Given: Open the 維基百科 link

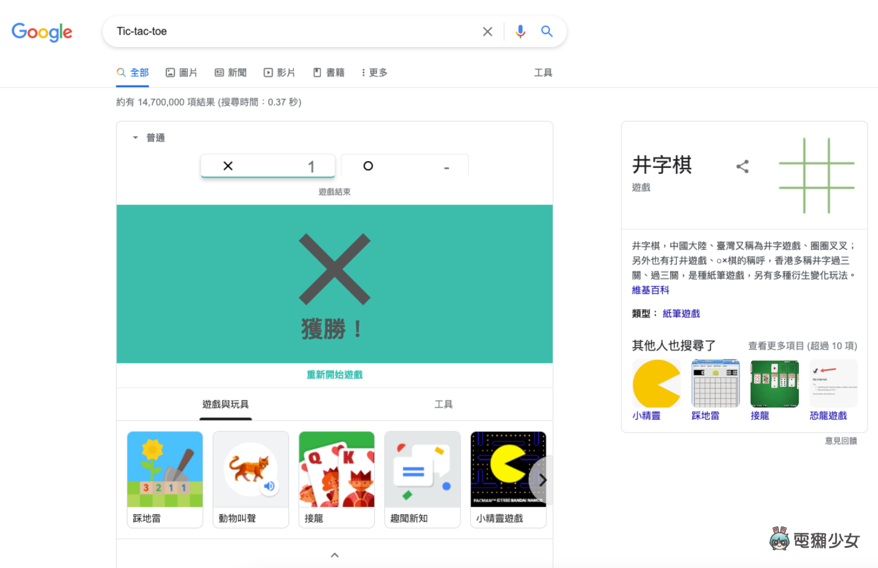Looking at the screenshot, I should (650, 290).
